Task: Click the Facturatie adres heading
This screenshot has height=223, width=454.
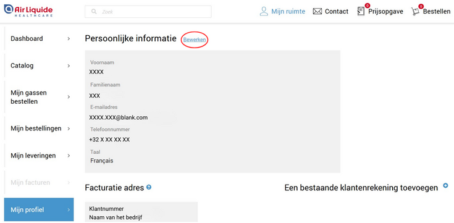Action: point(114,188)
